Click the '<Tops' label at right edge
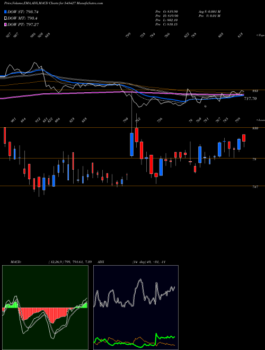Viewport: 265px width, 350px height. coord(260,36)
